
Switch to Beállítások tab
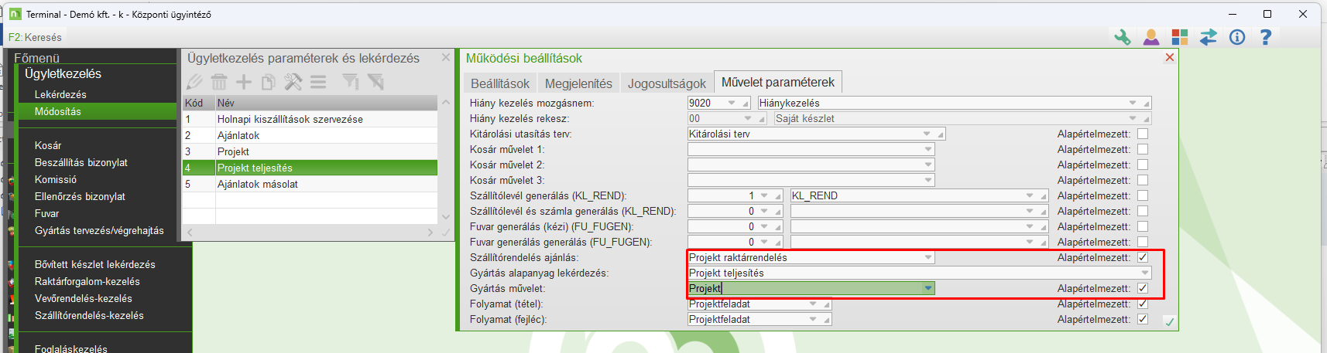click(500, 83)
